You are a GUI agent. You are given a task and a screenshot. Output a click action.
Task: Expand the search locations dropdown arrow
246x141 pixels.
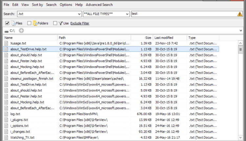[241, 30]
